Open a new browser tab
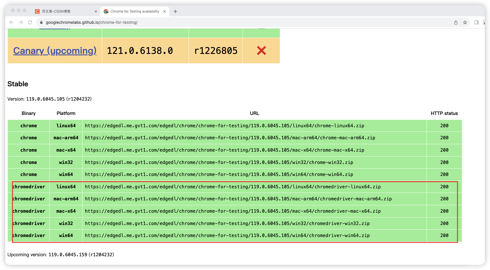 (175, 11)
